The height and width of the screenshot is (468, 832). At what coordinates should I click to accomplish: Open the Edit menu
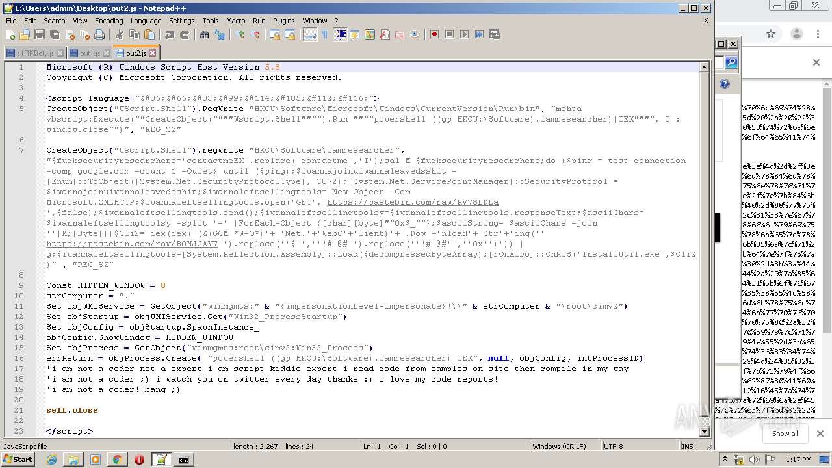[30, 21]
